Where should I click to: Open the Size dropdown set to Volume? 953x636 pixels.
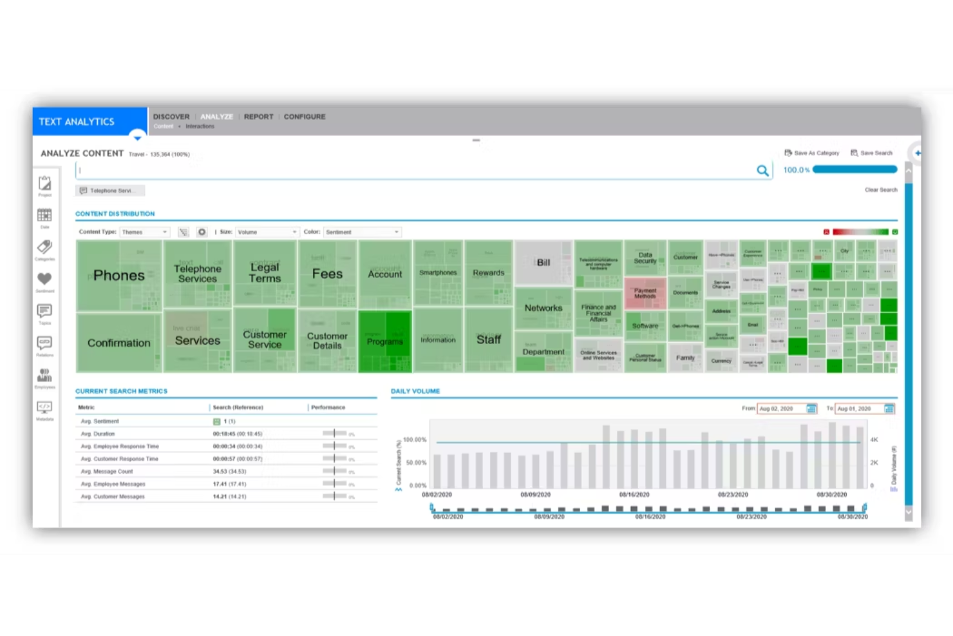point(267,231)
